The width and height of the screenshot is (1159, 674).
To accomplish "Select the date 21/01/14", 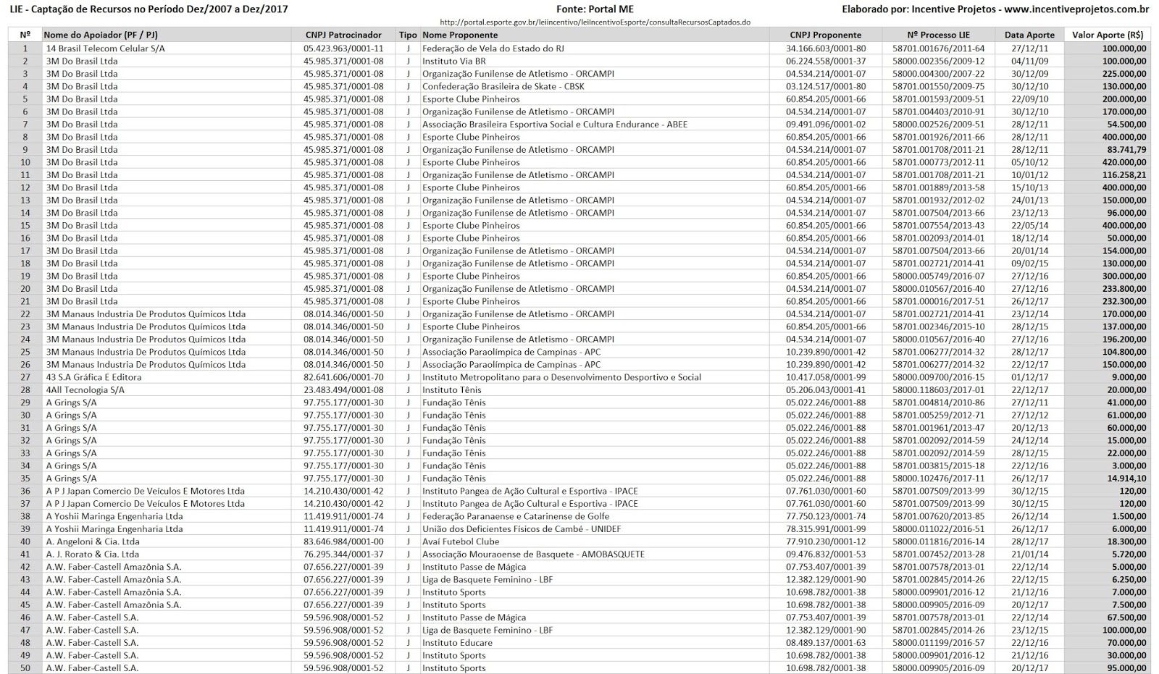I will point(1029,554).
